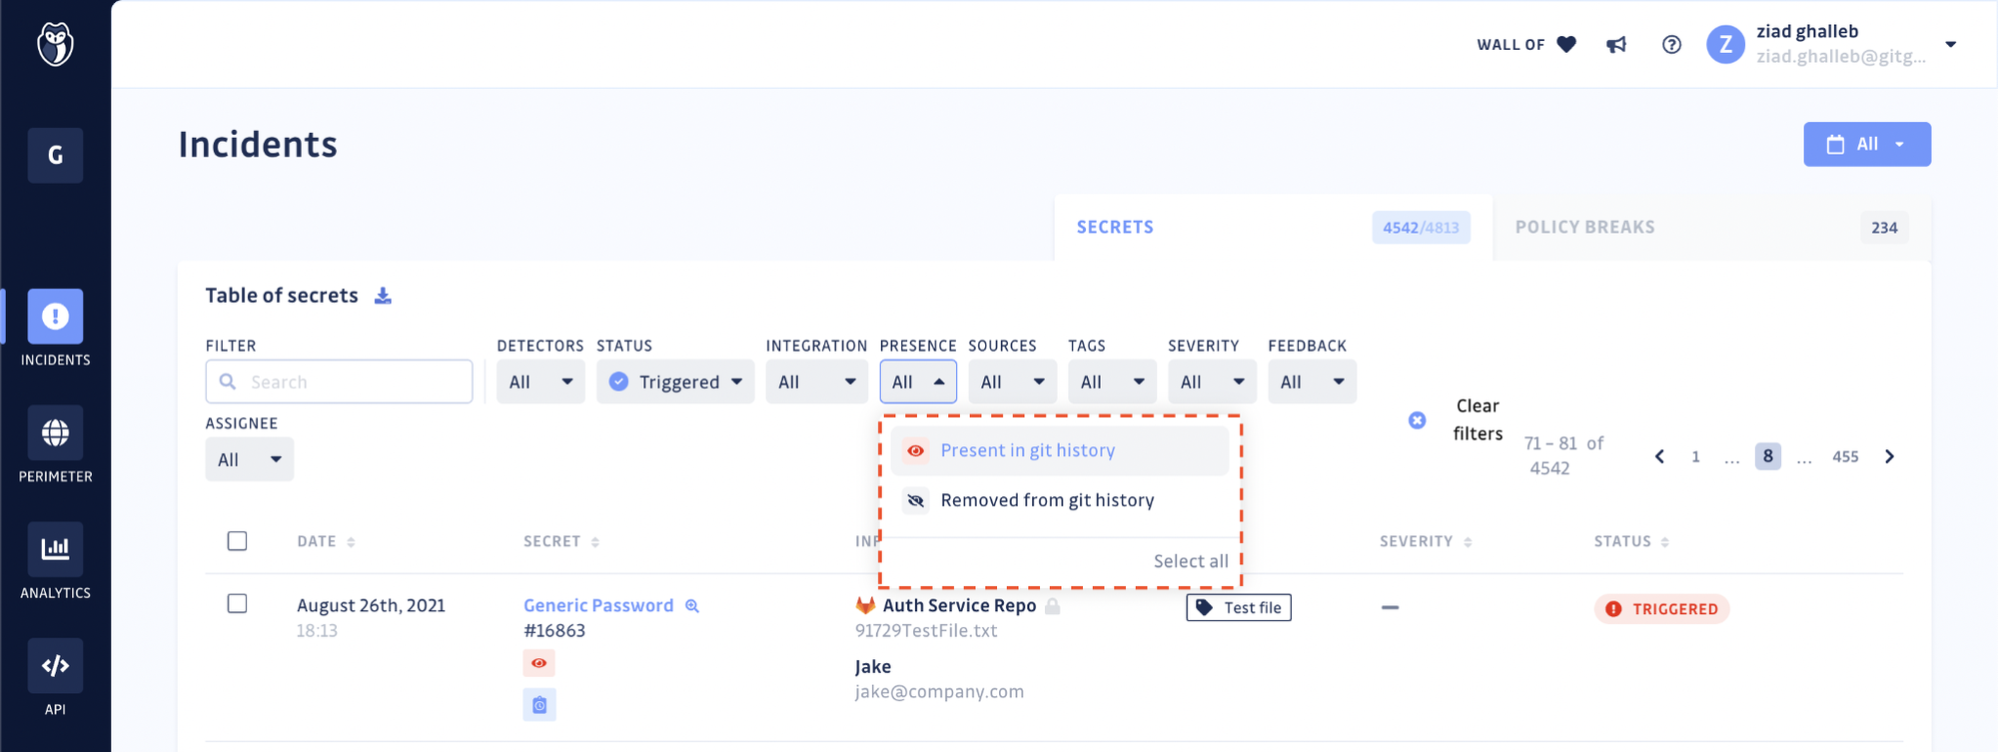The image size is (1998, 752).
Task: Open the API section in the sidebar
Action: [x=55, y=665]
